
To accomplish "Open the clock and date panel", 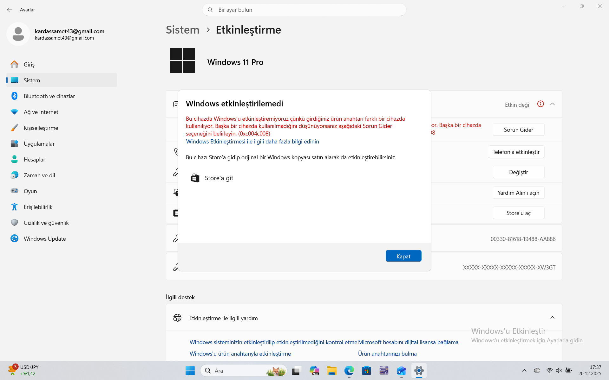I will point(590,370).
